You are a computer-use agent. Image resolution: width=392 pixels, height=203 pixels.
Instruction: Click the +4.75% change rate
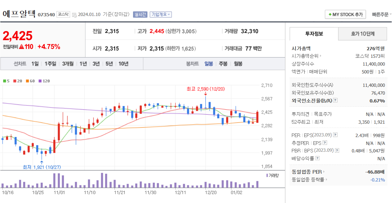click(49, 47)
